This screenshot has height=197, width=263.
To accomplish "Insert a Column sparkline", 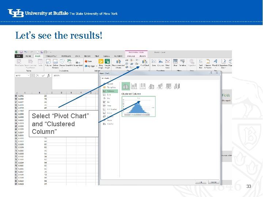I will (x=160, y=63).
